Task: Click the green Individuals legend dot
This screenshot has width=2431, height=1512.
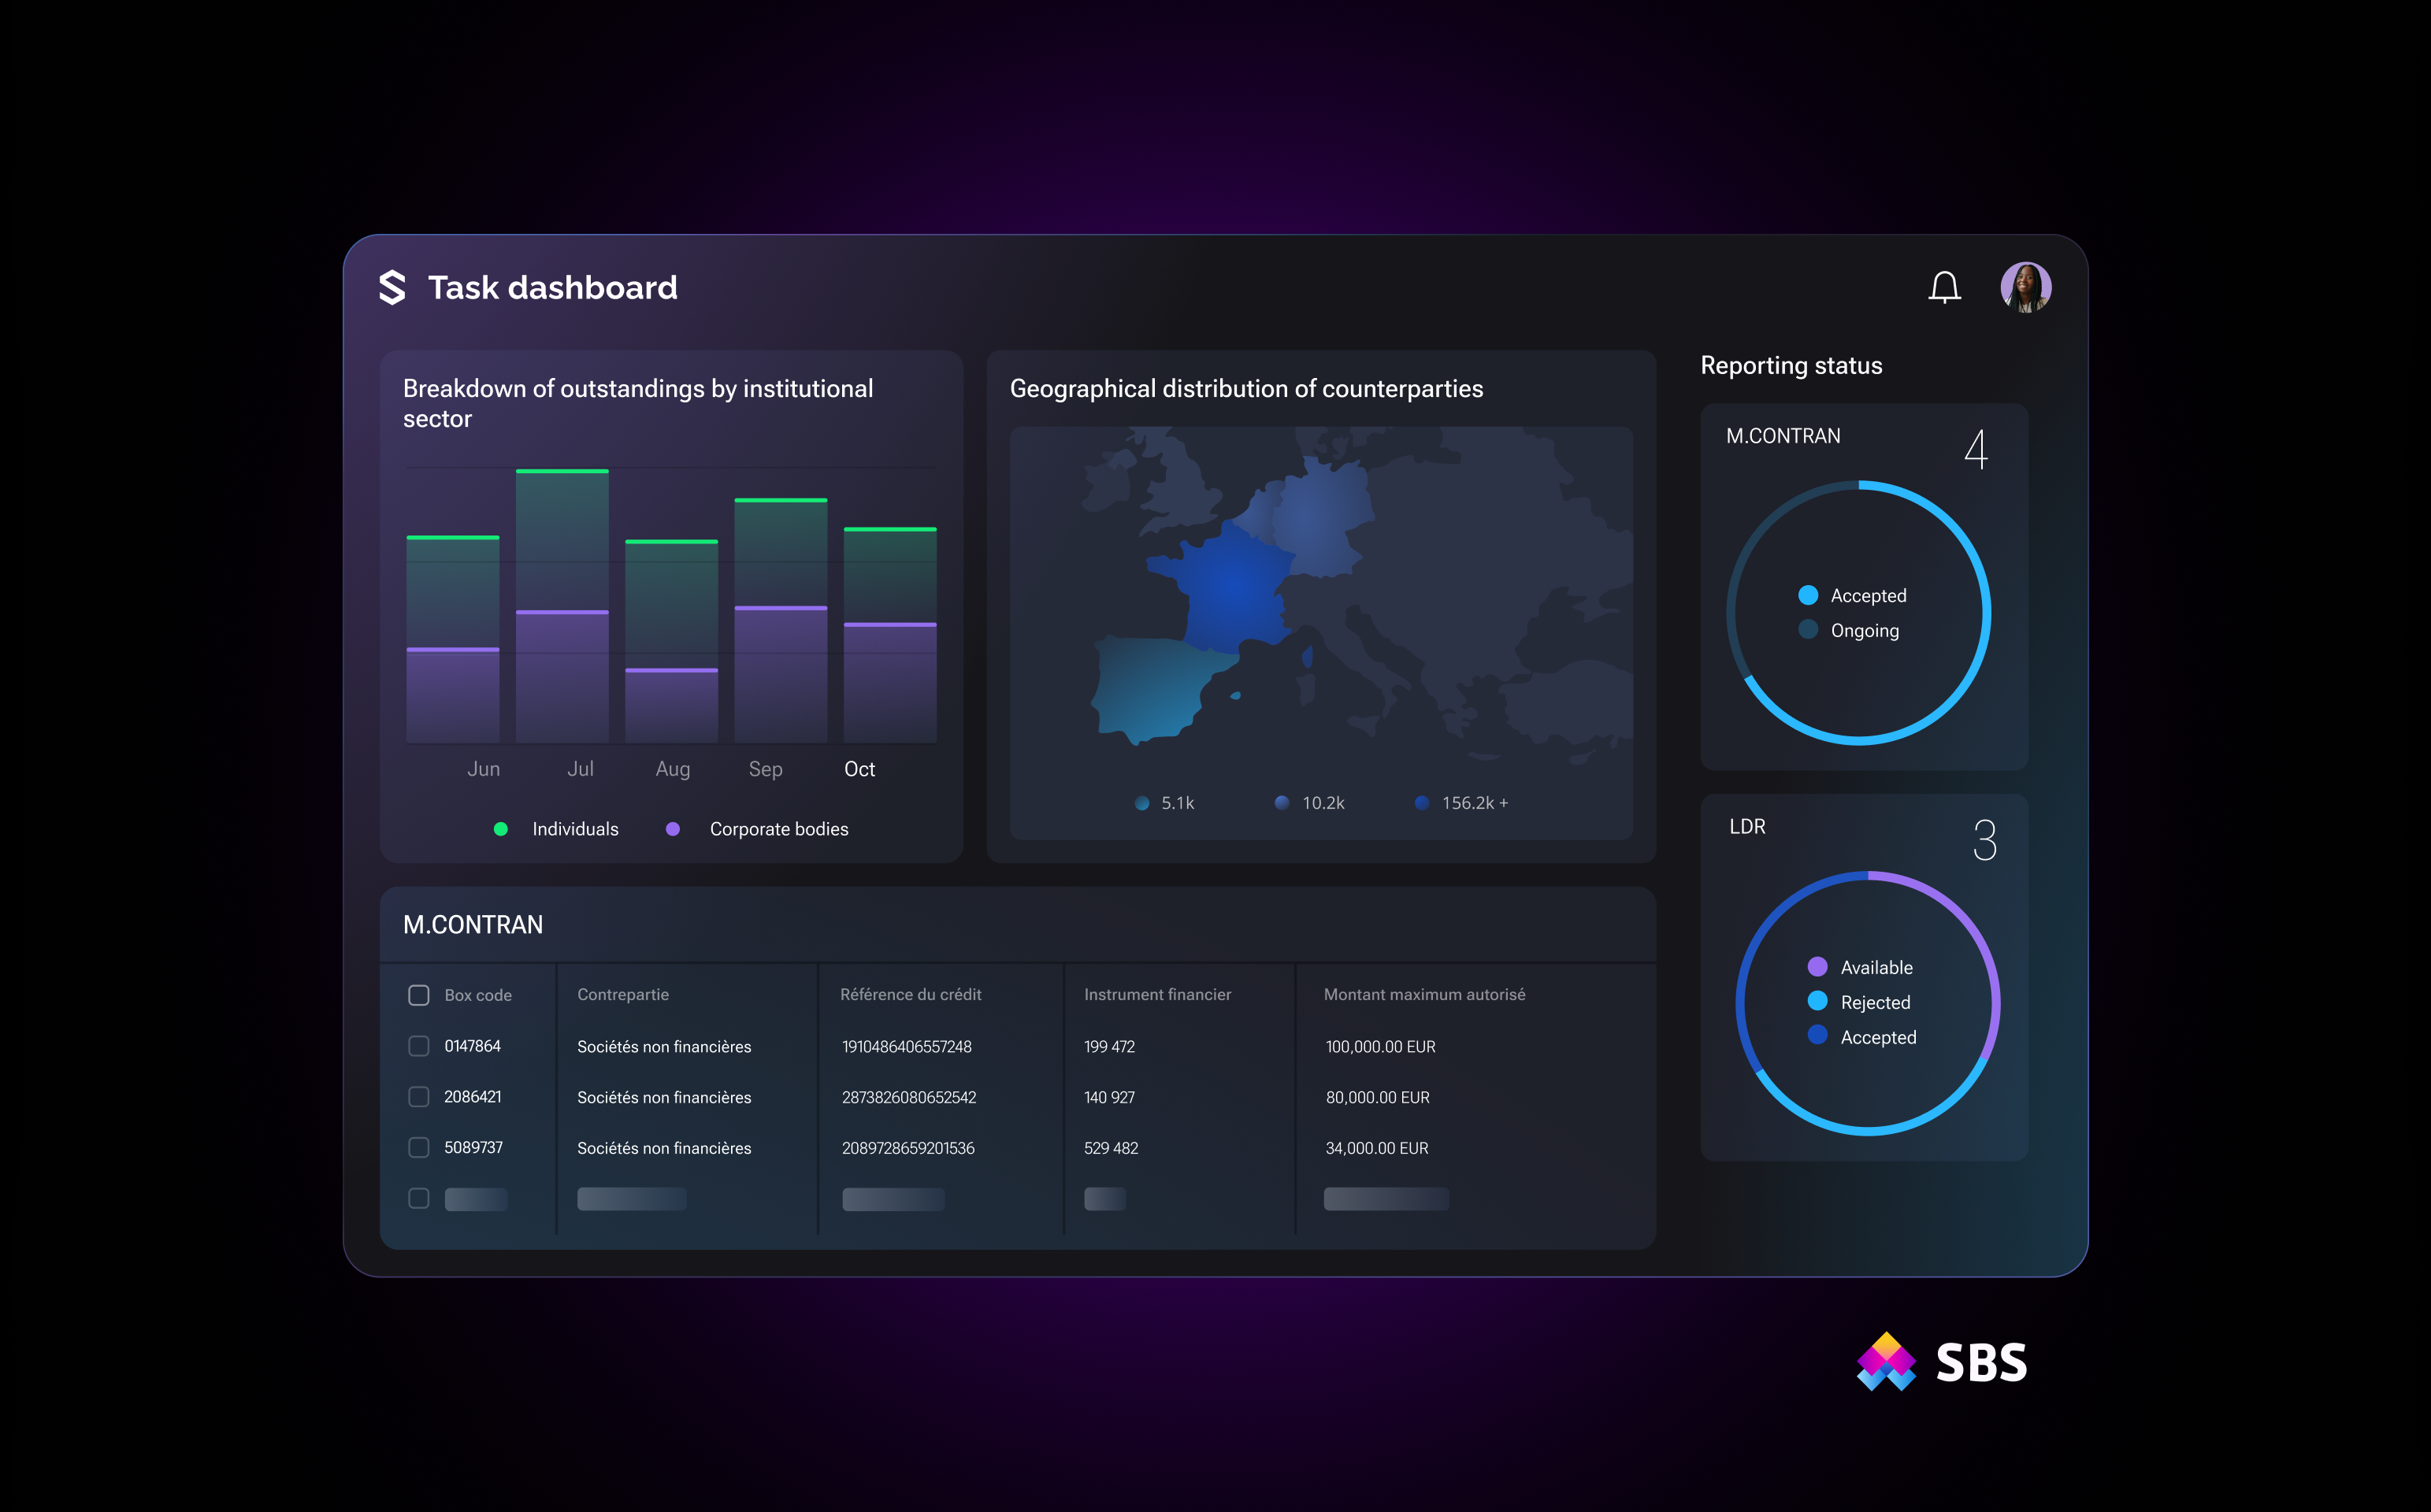Action: 501,829
